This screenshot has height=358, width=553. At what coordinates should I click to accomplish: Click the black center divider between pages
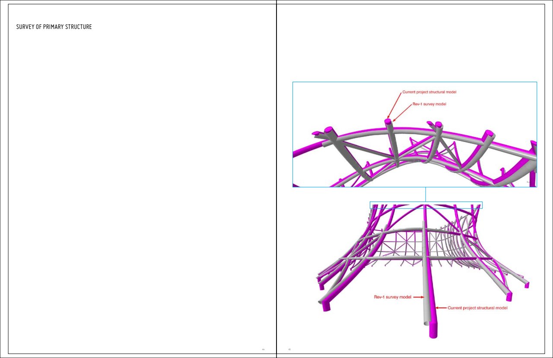point(276,179)
